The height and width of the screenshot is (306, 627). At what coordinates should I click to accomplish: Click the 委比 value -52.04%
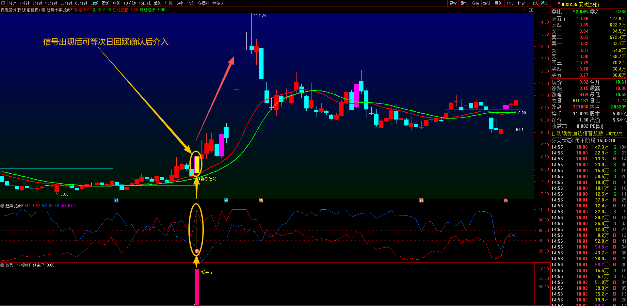580,12
